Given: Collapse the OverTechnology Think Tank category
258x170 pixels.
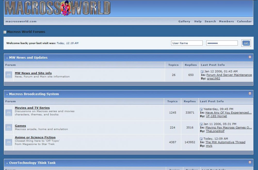Looking at the screenshot, I should [250, 162].
